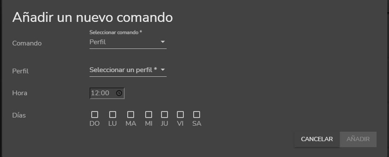Viewport: 389px width, 157px height.
Task: Click the AÑADIR button
Action: (358, 139)
